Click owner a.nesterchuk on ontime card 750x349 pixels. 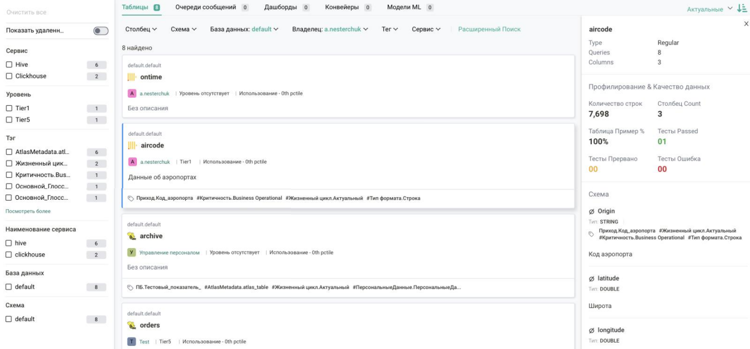point(155,94)
